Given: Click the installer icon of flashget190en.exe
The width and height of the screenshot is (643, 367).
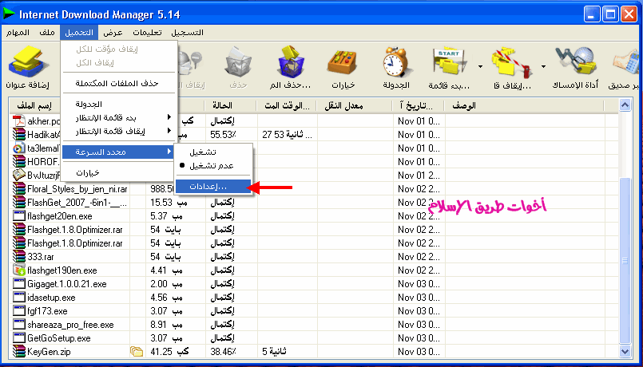Looking at the screenshot, I should tap(19, 270).
